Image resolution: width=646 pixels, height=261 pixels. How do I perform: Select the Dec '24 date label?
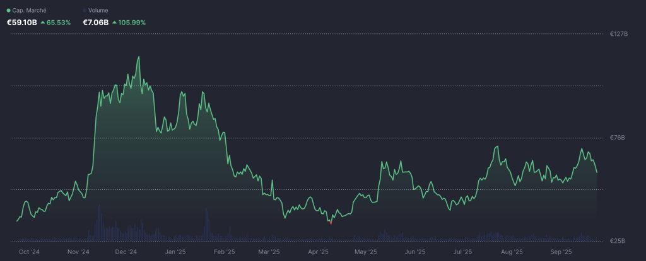(x=126, y=252)
